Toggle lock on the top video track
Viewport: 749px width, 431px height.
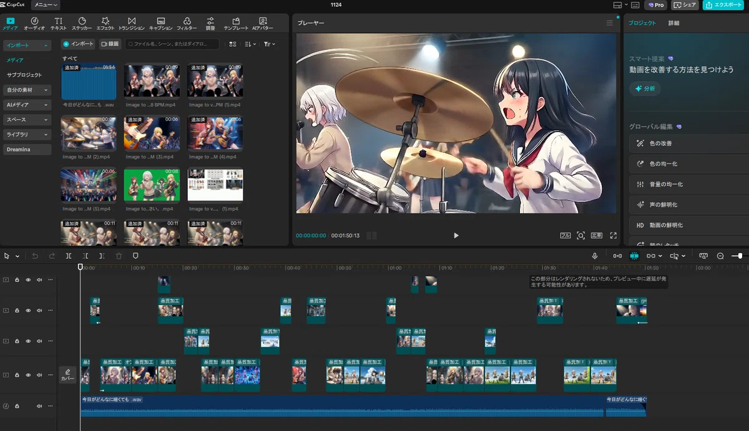coord(17,280)
